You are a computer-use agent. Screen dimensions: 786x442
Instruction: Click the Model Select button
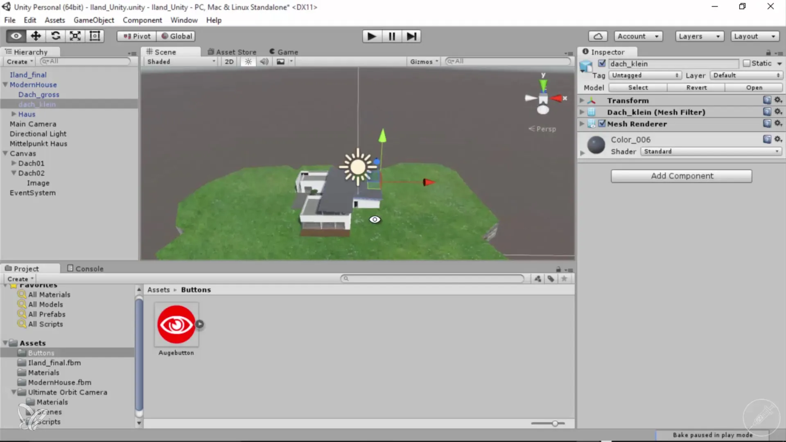click(x=638, y=88)
